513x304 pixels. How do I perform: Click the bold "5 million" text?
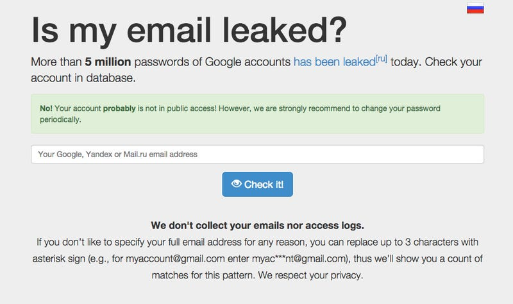tap(108, 63)
